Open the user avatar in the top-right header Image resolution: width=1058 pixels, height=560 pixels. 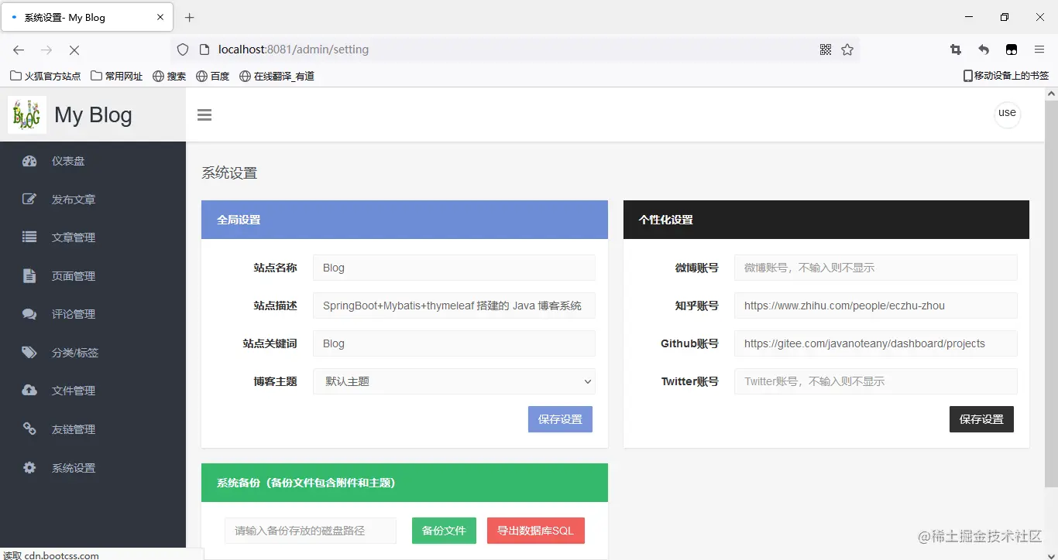1007,114
